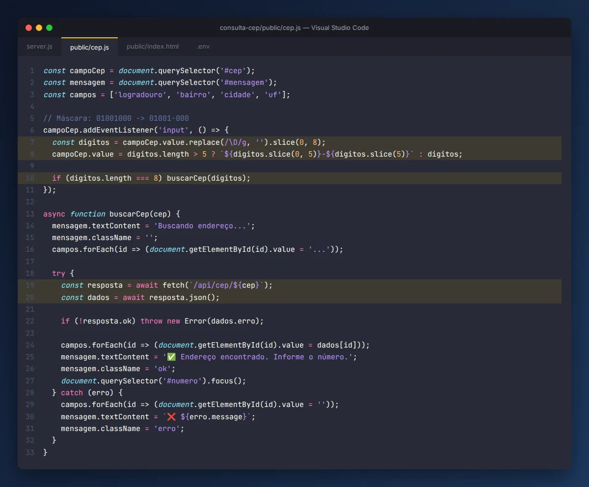Viewport: 589px width, 487px height.
Task: Click the '#mensagem' selector string
Action: pyautogui.click(x=244, y=82)
